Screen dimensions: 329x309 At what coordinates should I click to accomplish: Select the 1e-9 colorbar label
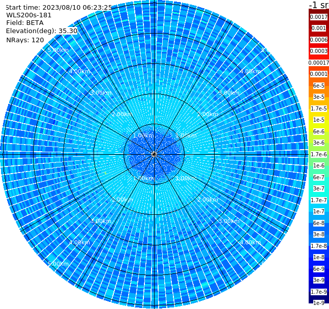(319, 303)
